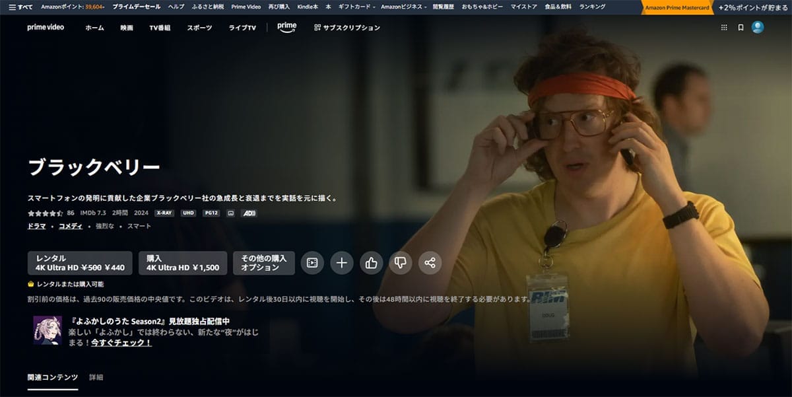Go to ホーム in Prime Video nav

[94, 28]
